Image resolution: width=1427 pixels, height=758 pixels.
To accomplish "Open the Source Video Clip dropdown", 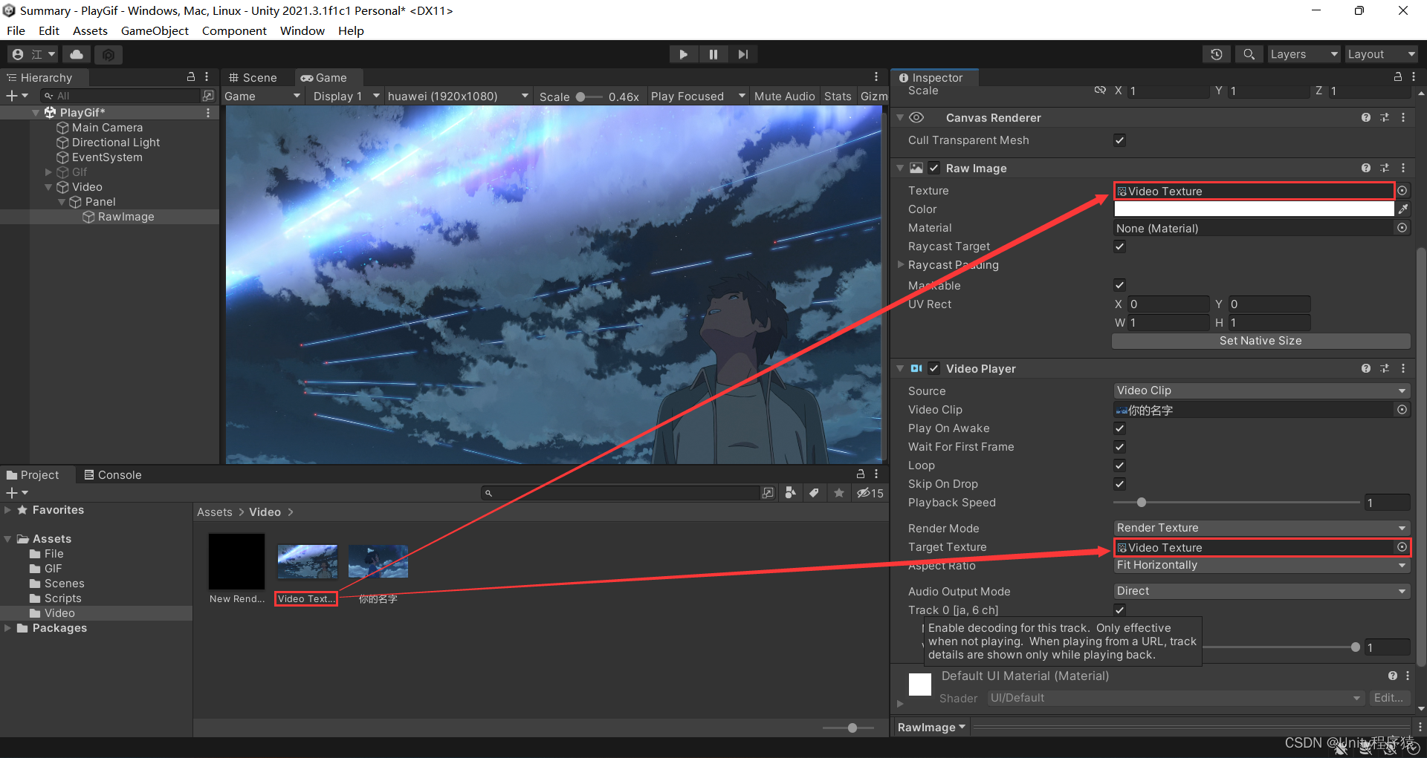I will click(1261, 391).
